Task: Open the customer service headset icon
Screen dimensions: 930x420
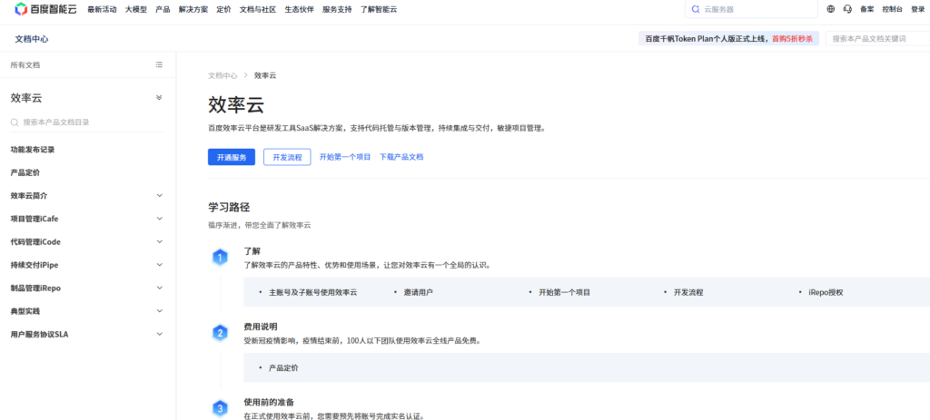Action: pyautogui.click(x=847, y=9)
